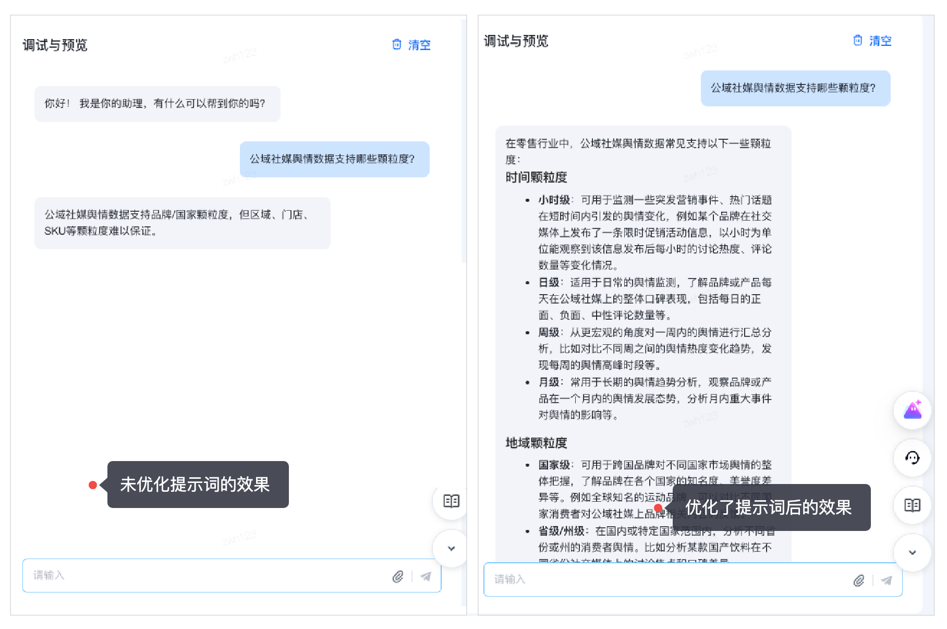Click greeting bubble 你好！我是你的助理
Viewport: 947px width, 629px height.
pyautogui.click(x=157, y=104)
